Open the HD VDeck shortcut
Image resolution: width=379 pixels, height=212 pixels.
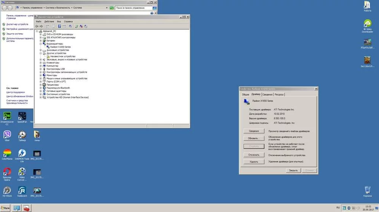(x=7, y=192)
